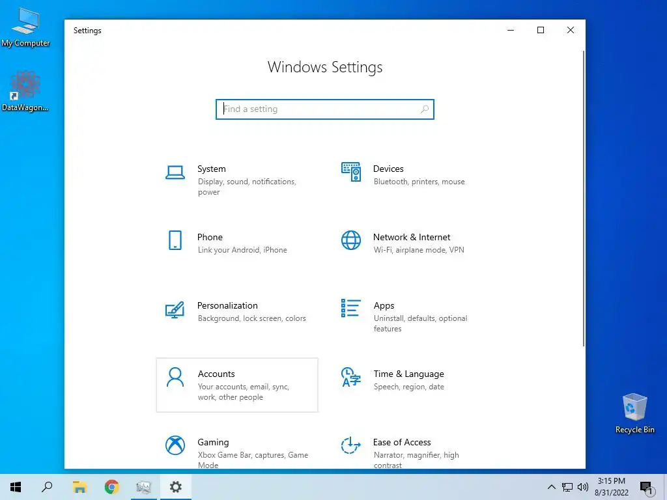
Task: Click in the Find a setting field
Action: tap(324, 109)
